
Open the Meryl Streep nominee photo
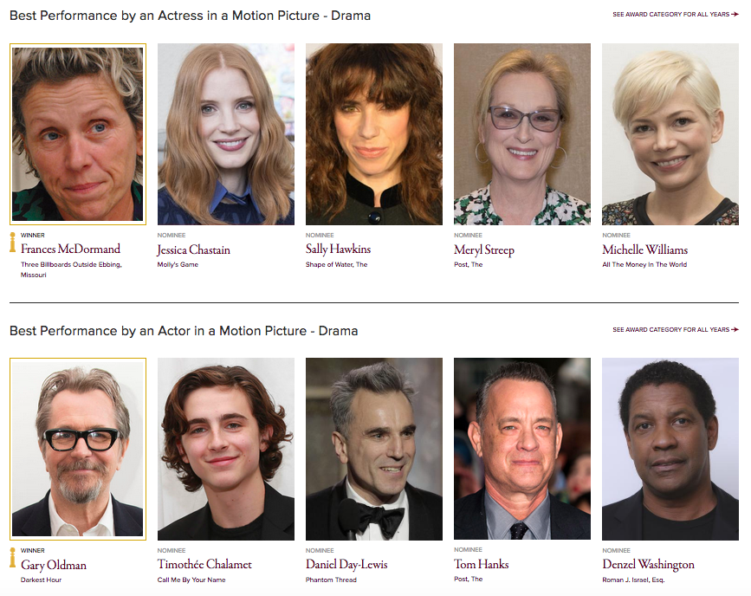[522, 134]
